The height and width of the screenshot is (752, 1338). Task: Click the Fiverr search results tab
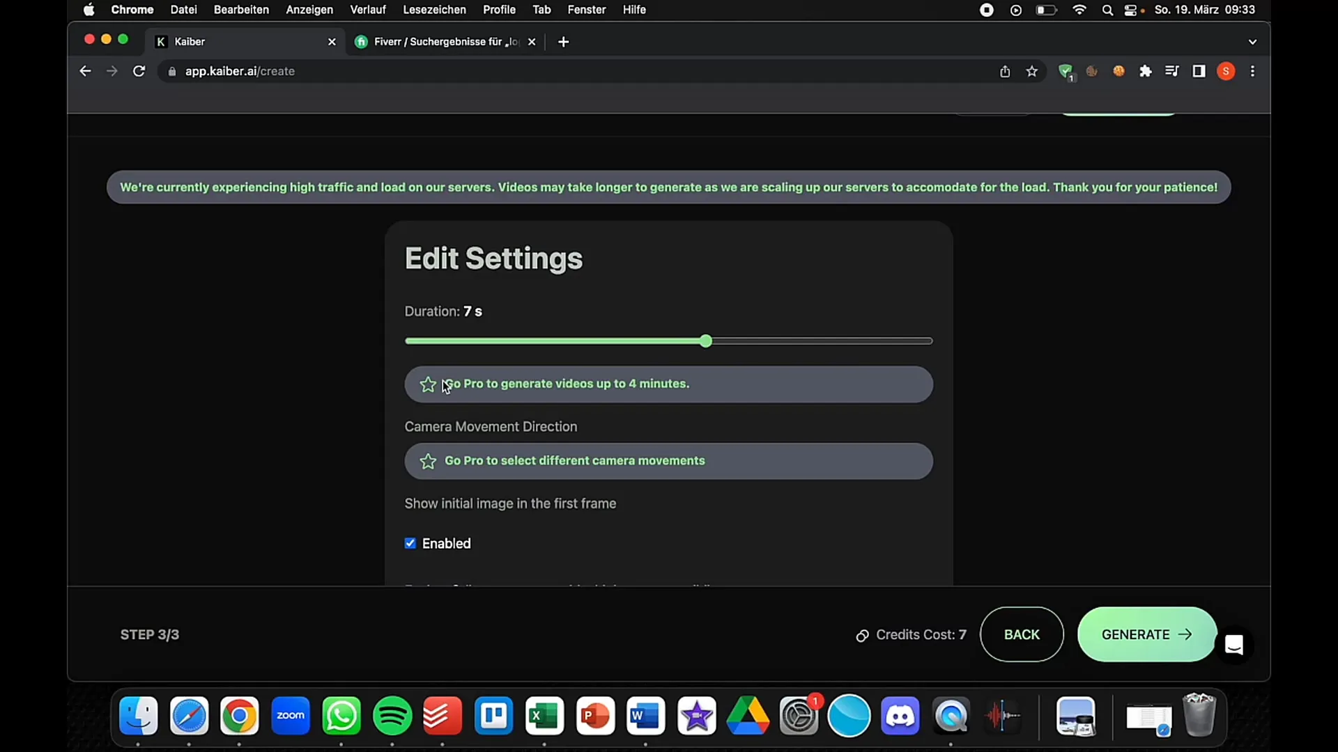click(447, 40)
